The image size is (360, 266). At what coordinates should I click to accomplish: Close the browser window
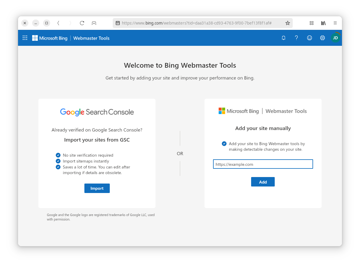[x=25, y=23]
